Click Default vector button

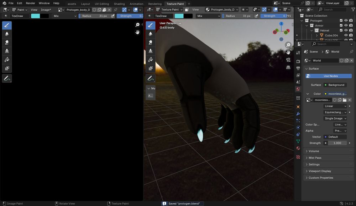tap(335, 137)
